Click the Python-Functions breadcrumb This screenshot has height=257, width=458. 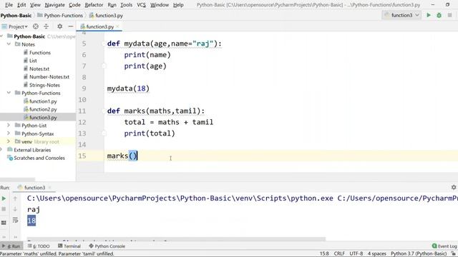60,16
